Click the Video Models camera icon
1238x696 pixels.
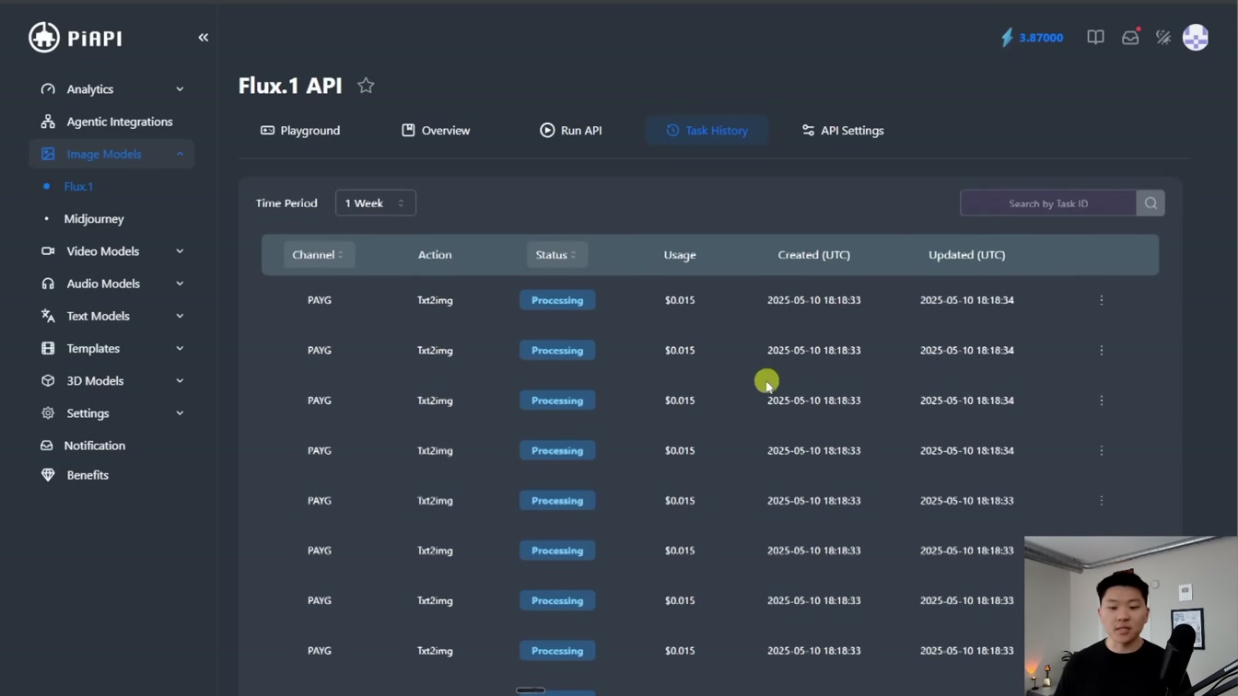pos(48,251)
